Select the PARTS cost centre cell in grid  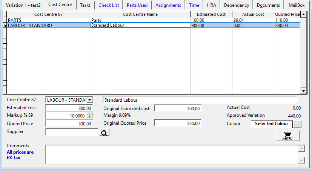[x=48, y=20]
